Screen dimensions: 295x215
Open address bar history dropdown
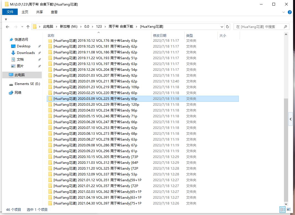pyautogui.click(x=222, y=27)
